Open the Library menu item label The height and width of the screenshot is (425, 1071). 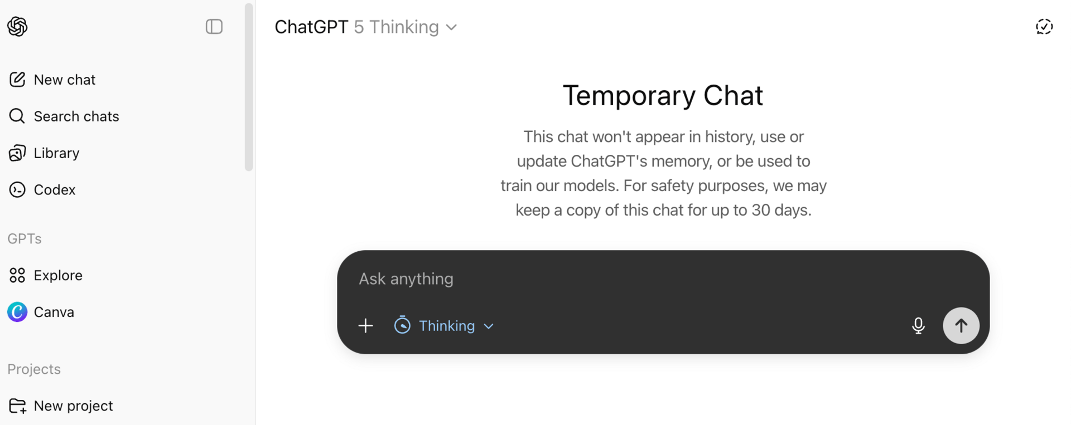tap(56, 153)
